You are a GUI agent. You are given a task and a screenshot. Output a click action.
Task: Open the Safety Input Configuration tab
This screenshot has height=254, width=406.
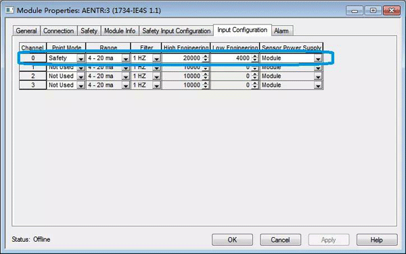click(x=177, y=31)
